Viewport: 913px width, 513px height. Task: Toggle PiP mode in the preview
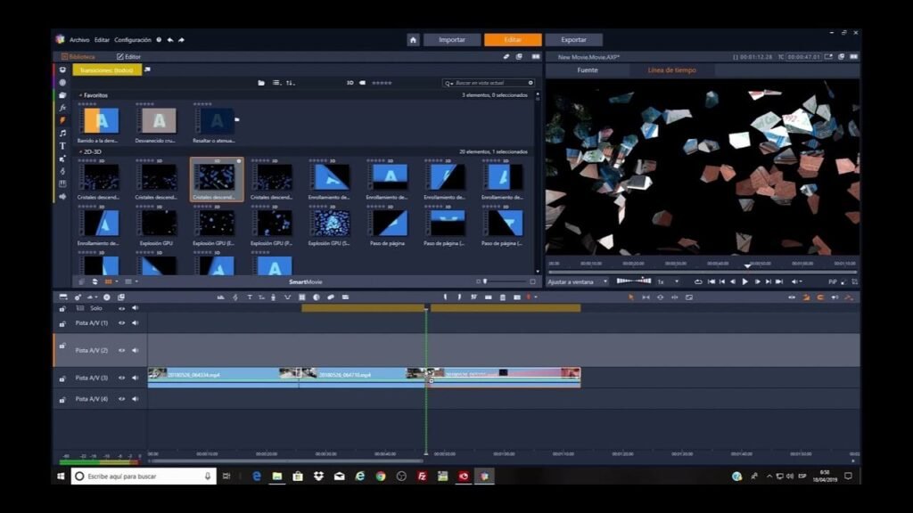tap(832, 281)
